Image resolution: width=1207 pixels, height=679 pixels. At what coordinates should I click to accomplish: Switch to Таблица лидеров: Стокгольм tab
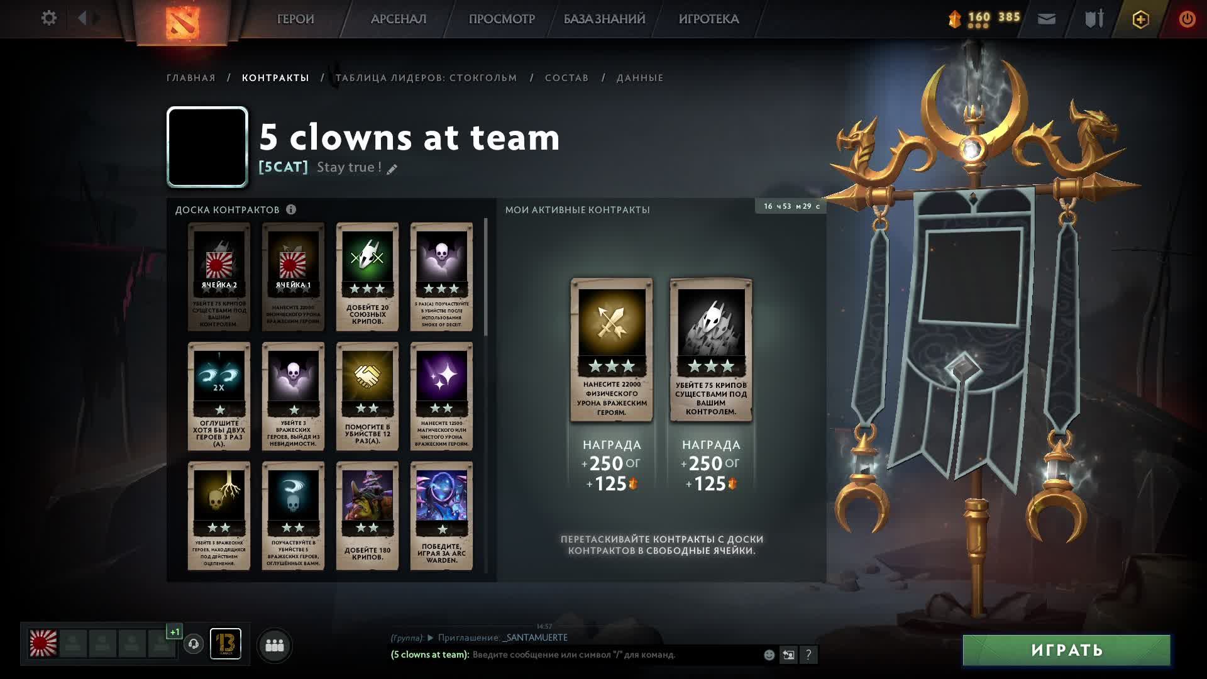(x=426, y=78)
